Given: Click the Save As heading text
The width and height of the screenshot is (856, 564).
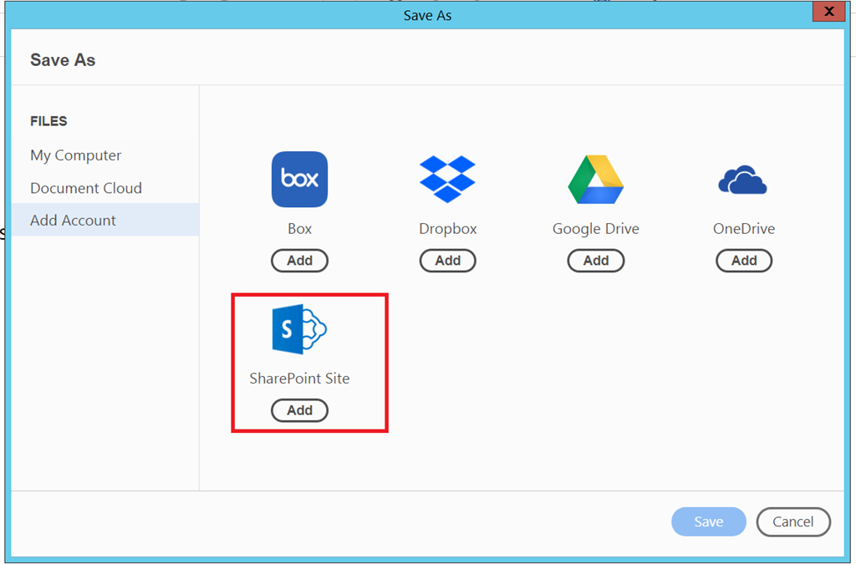Looking at the screenshot, I should 63,60.
